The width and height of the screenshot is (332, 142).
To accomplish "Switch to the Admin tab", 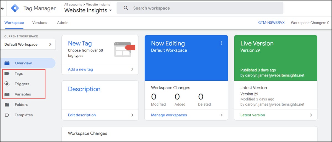I will tap(63, 23).
